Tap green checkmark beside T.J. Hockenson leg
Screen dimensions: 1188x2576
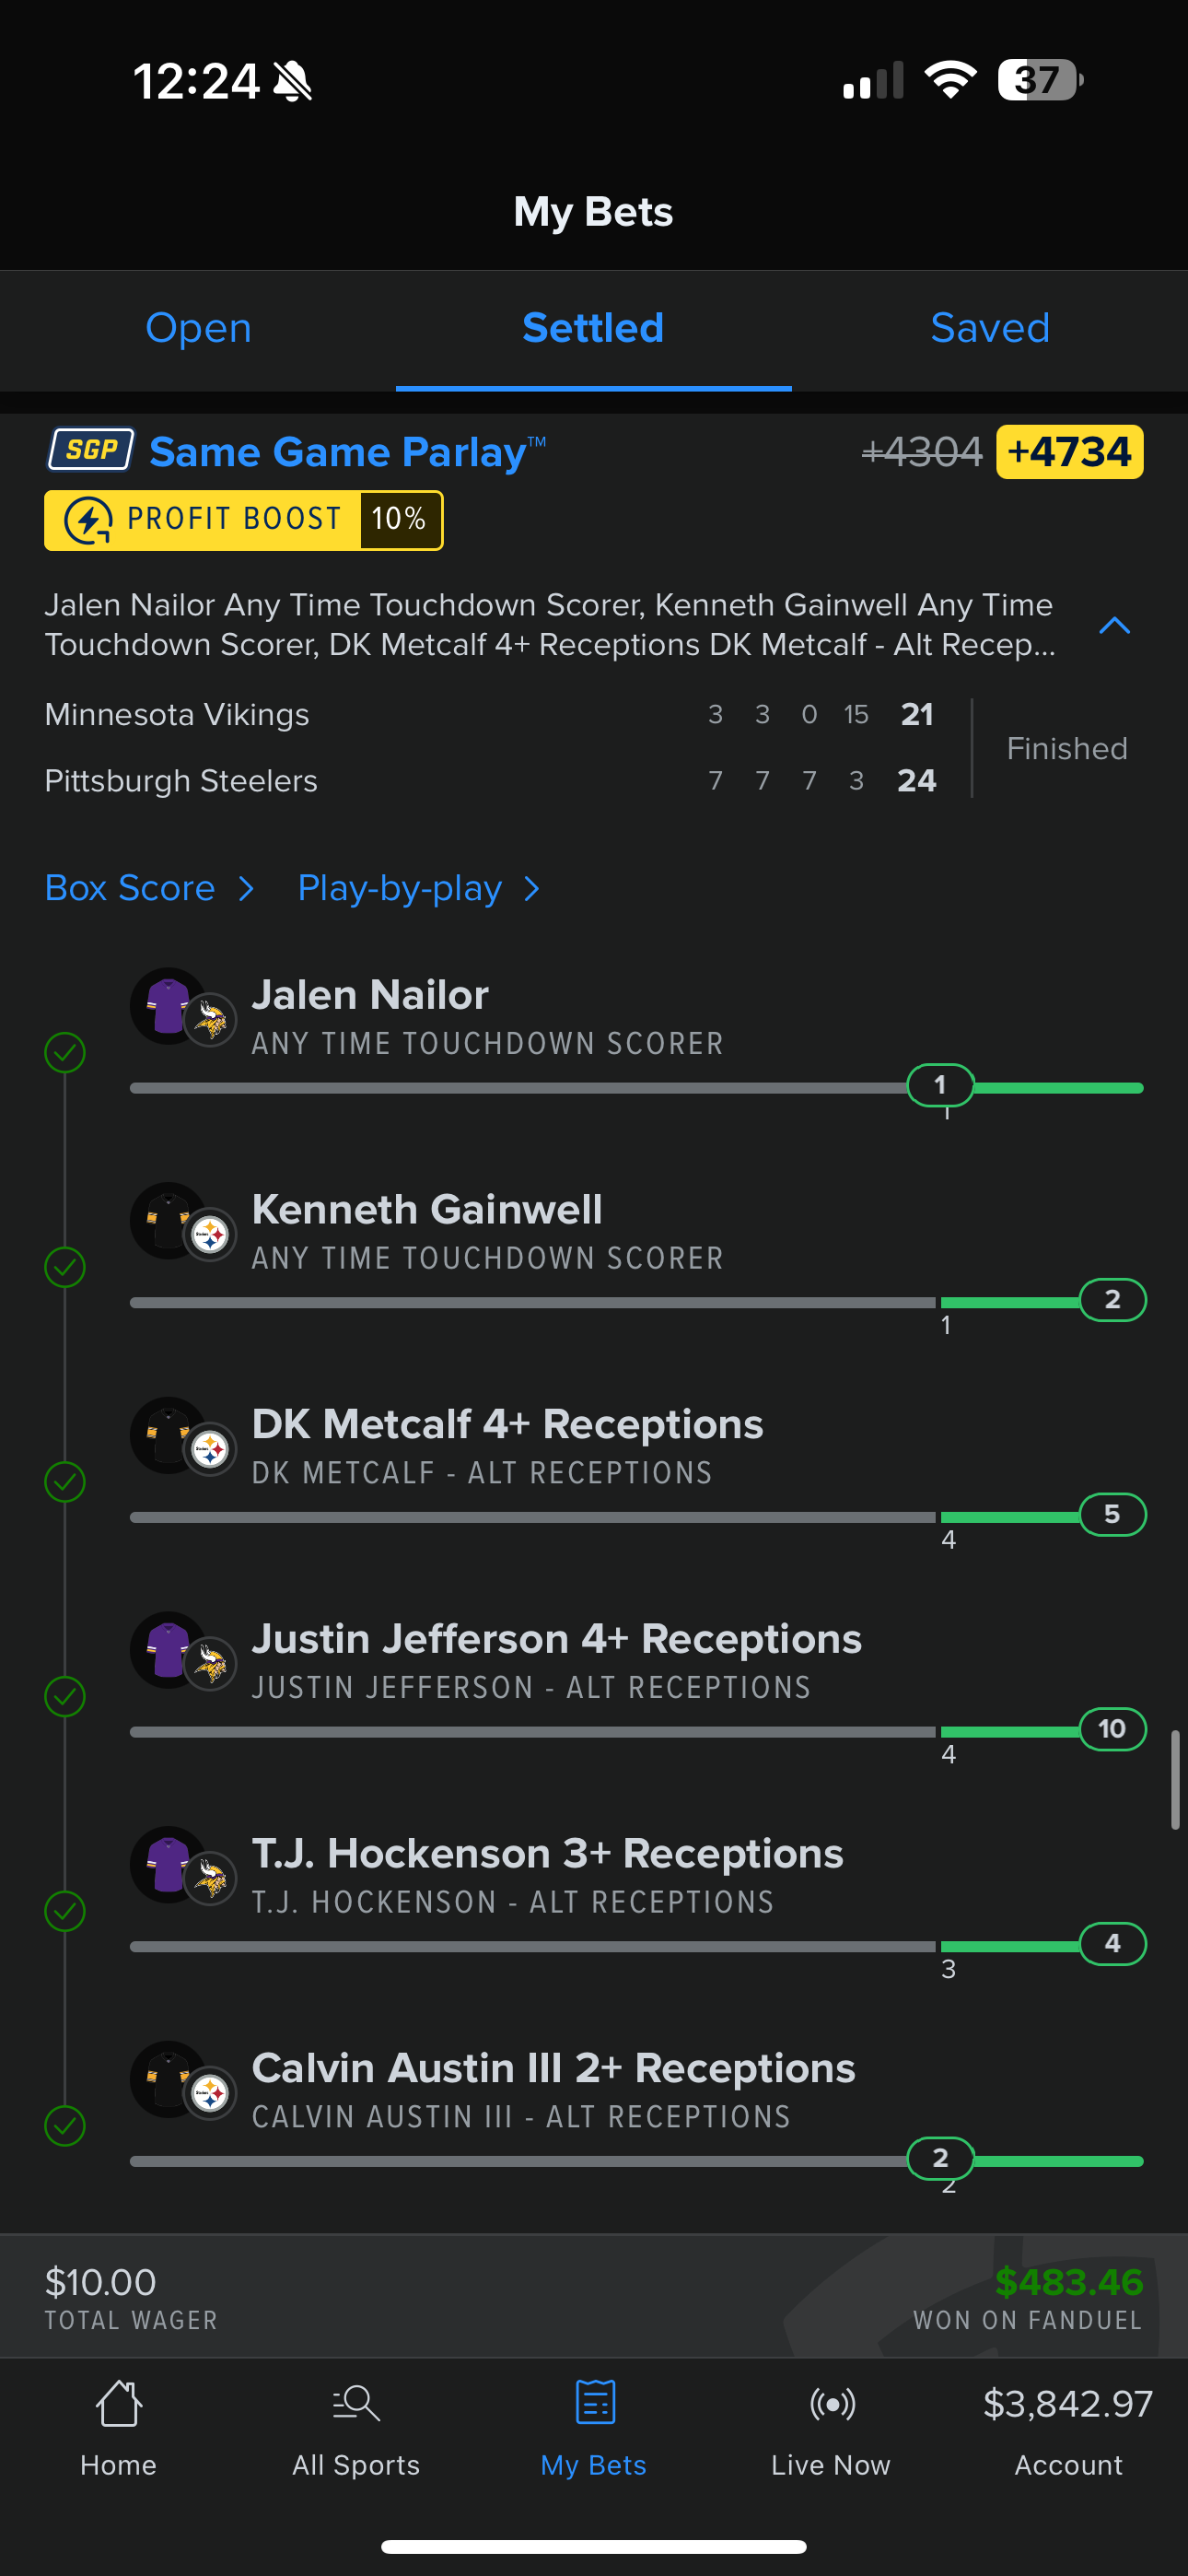point(65,1911)
